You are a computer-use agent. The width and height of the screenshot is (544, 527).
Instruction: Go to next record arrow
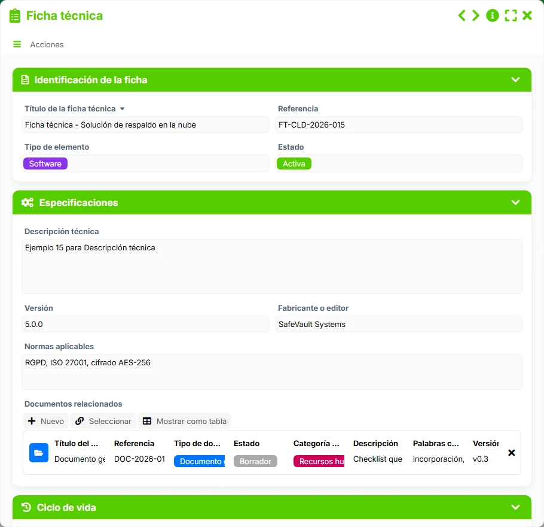(476, 16)
